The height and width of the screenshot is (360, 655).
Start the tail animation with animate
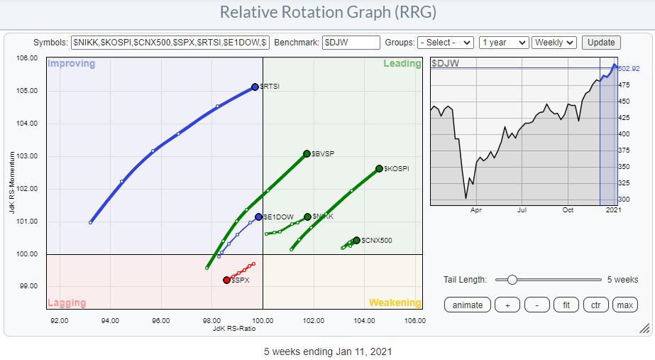(x=468, y=305)
